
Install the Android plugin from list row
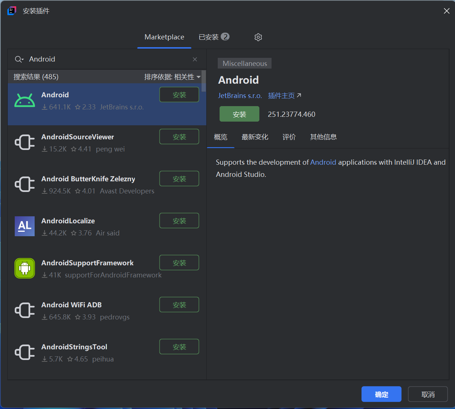tap(179, 95)
